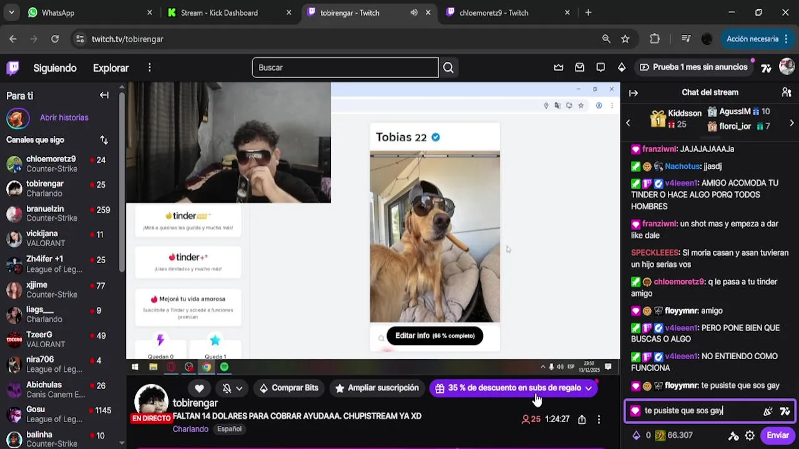
Task: Go to Explorar page
Action: [110, 68]
